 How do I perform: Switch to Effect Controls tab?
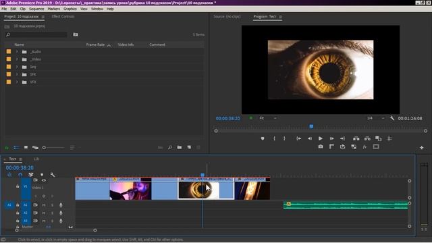(63, 16)
